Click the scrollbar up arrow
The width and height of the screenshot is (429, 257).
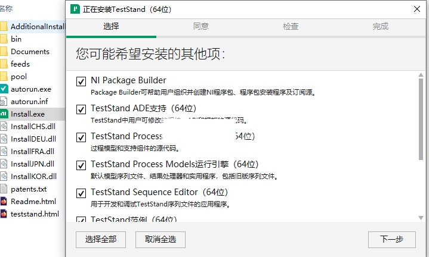pos(421,75)
